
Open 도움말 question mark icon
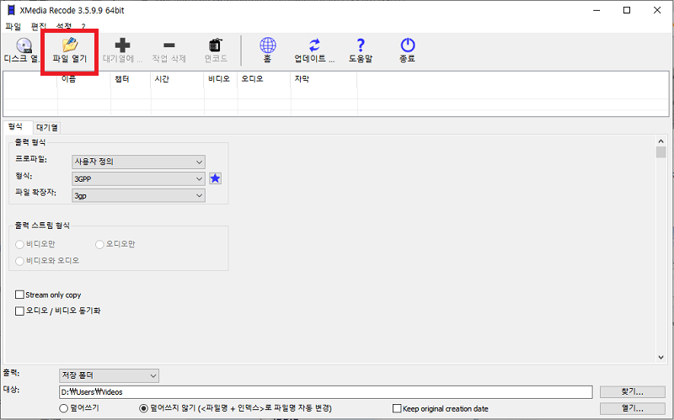[361, 45]
